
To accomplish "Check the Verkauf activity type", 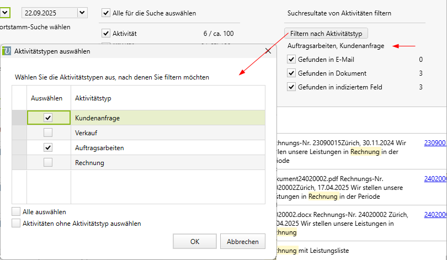I will click(x=48, y=132).
